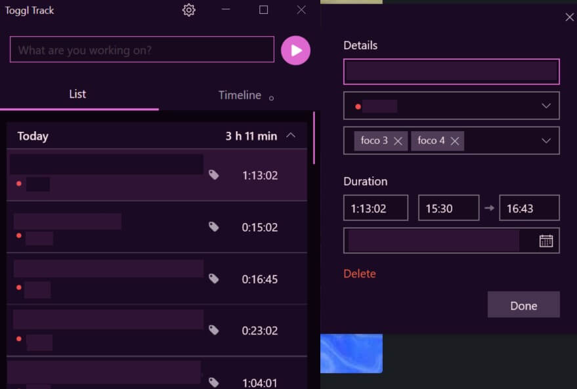
Task: Switch to the List tab
Action: (x=77, y=94)
